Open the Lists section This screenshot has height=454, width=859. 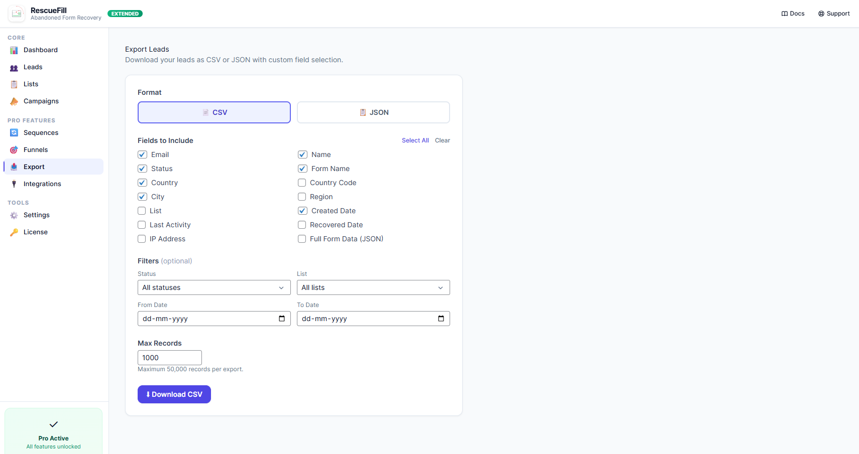click(14, 84)
